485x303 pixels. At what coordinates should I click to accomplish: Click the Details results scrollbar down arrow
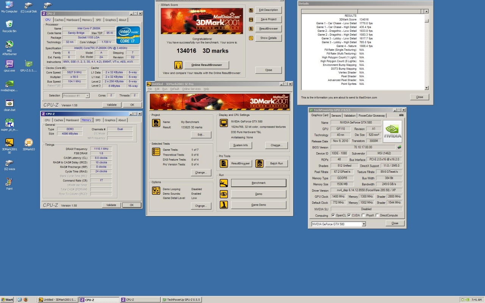pyautogui.click(x=427, y=88)
